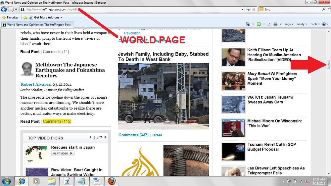
Task: Click the scrollbar down arrow
Action: (328, 174)
